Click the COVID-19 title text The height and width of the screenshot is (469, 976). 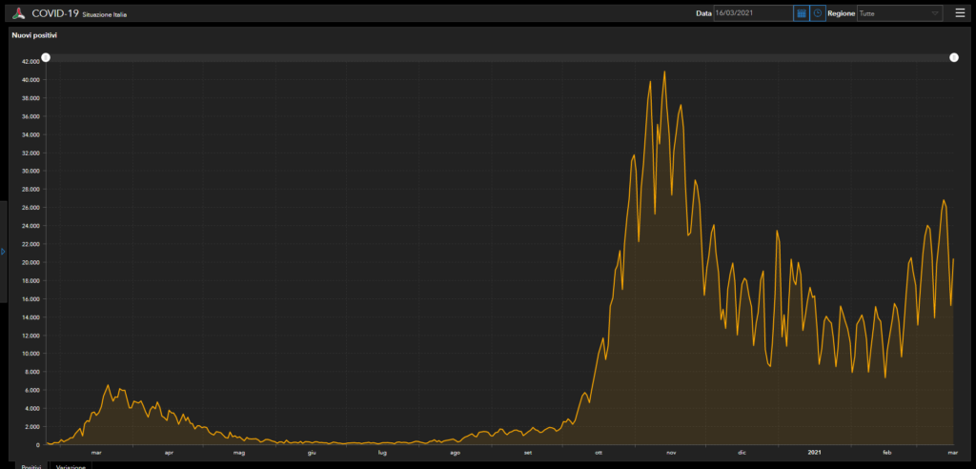tap(54, 13)
